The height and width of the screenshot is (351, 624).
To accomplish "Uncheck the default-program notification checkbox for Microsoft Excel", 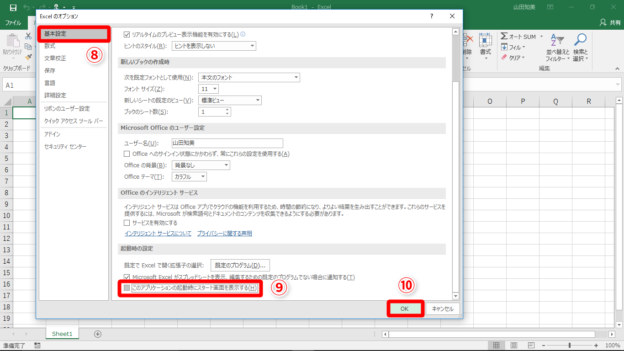I will 127,277.
